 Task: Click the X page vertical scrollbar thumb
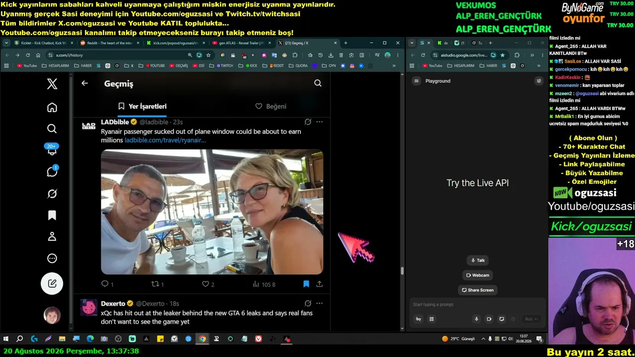click(x=402, y=271)
